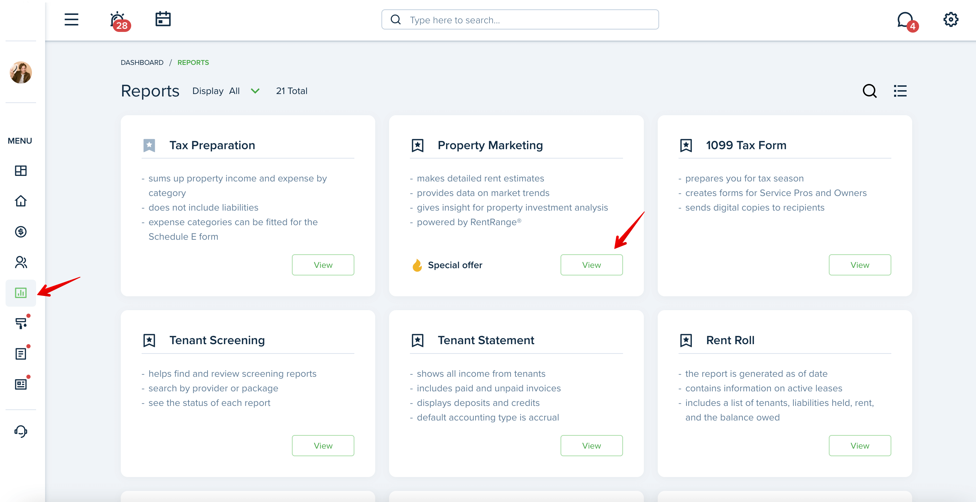Click 'powered by RentRange' text

pos(469,222)
